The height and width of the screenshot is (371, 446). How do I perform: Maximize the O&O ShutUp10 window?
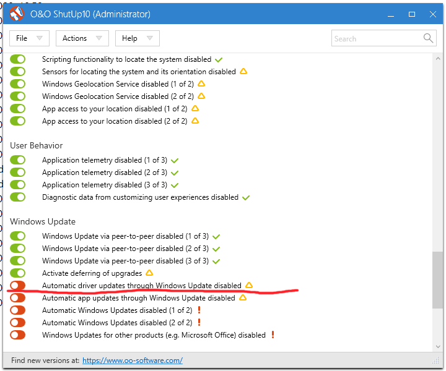point(412,14)
